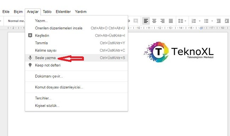Click the add comment toolbar icon
230x136 pixels.
click(x=136, y=21)
